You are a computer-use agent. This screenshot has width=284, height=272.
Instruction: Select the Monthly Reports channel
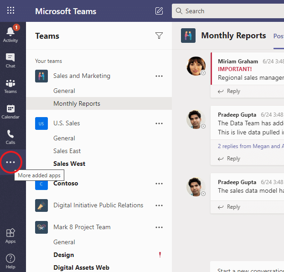tap(99, 103)
